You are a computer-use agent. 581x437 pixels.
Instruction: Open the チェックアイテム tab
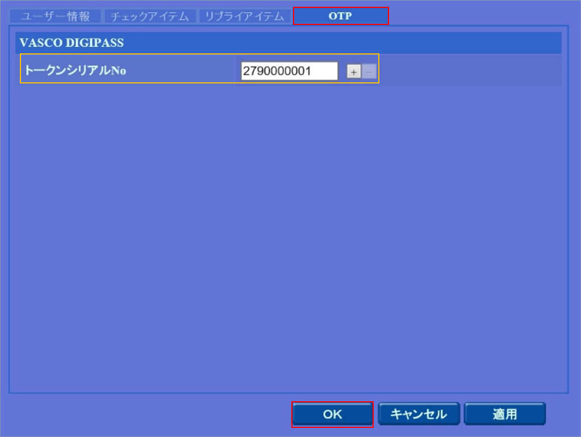[x=150, y=16]
